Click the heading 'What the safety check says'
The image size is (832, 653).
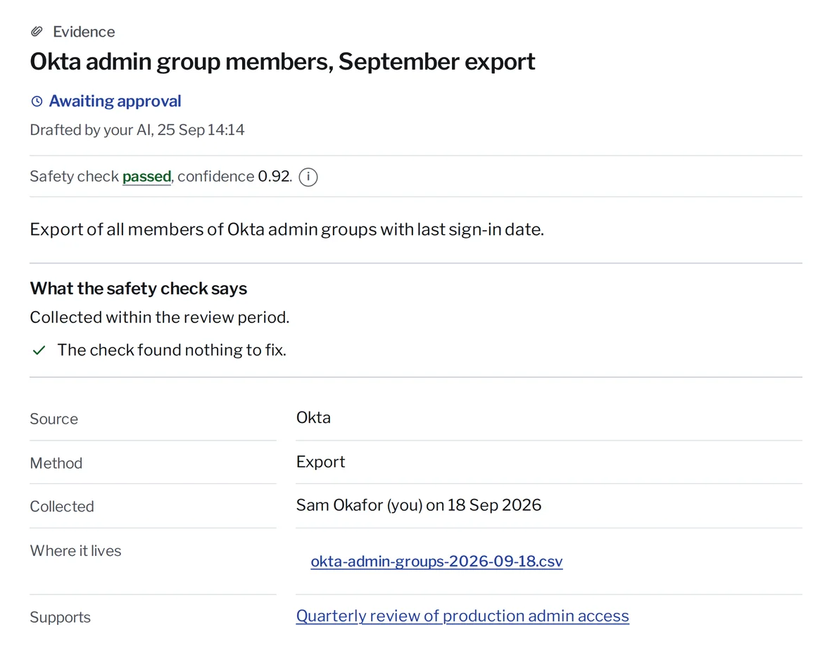[139, 289]
